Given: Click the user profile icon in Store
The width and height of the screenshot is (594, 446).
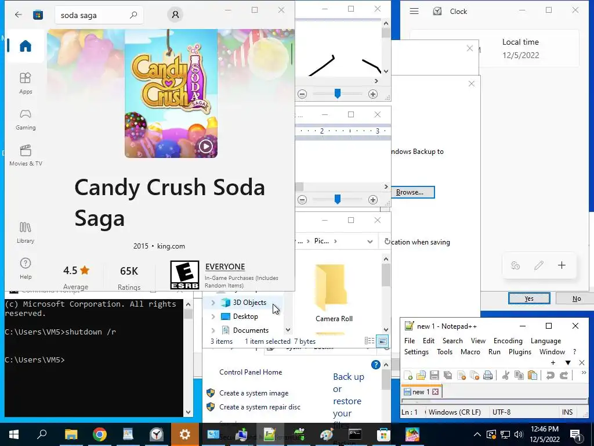Looking at the screenshot, I should 175,15.
